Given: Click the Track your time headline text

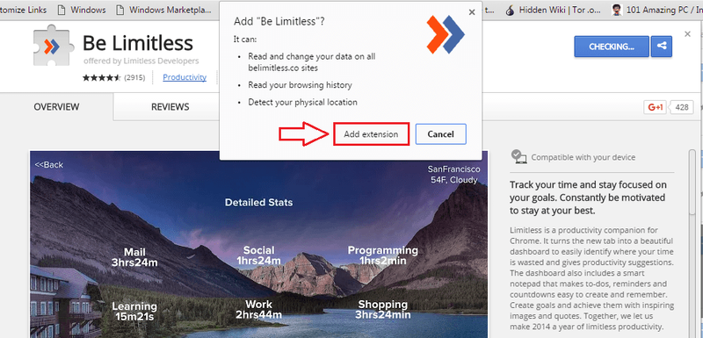Looking at the screenshot, I should coord(588,198).
